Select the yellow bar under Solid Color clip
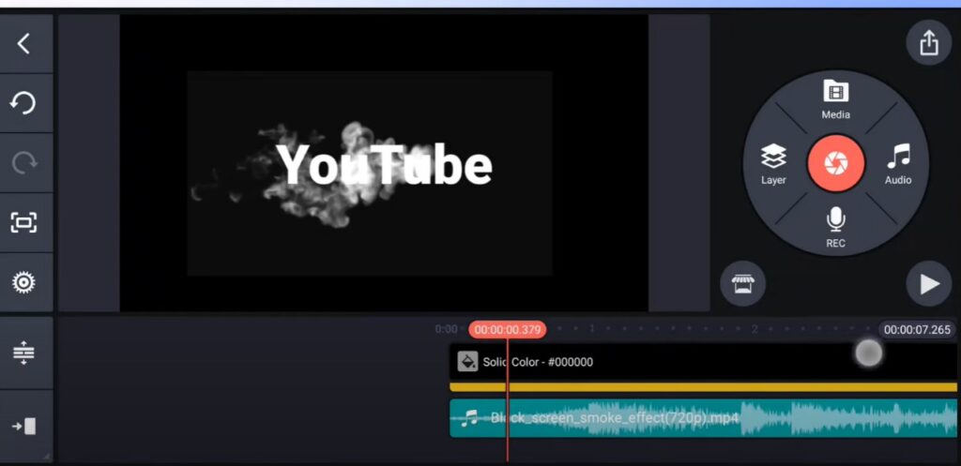This screenshot has width=961, height=466. tap(703, 387)
